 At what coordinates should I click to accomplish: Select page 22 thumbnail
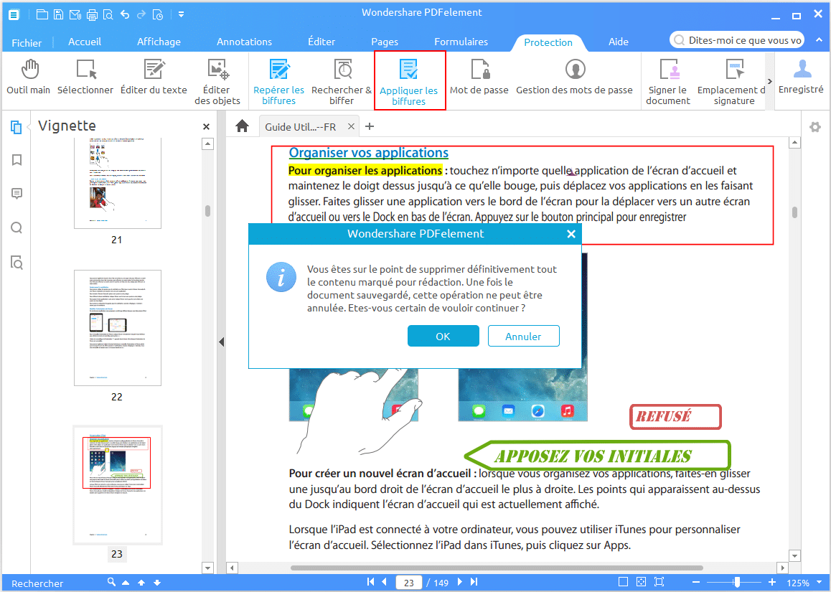point(117,328)
